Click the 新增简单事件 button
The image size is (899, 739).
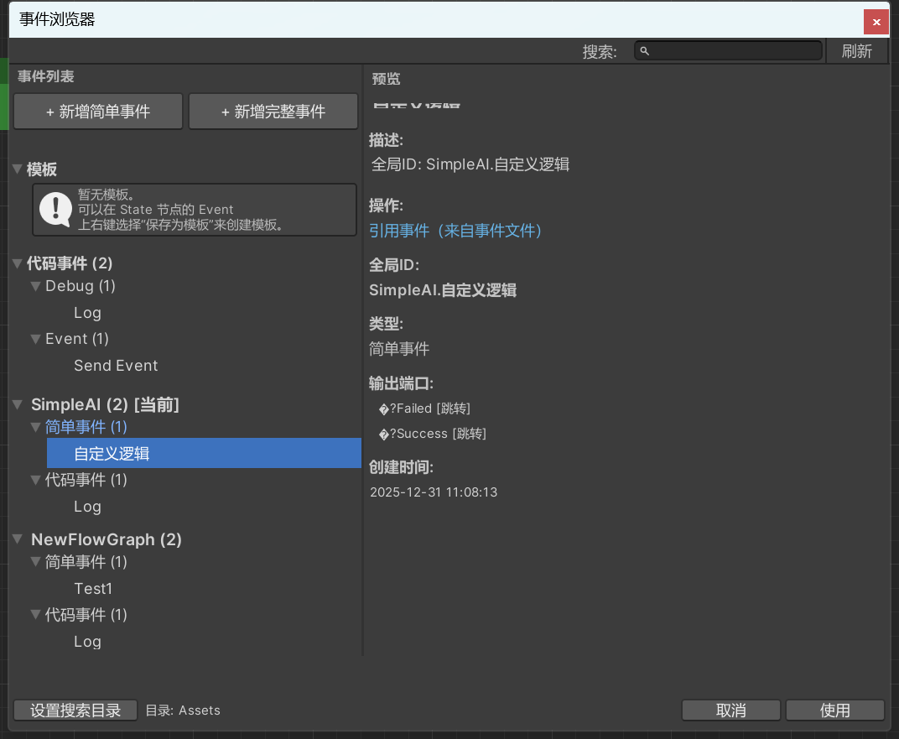(98, 112)
